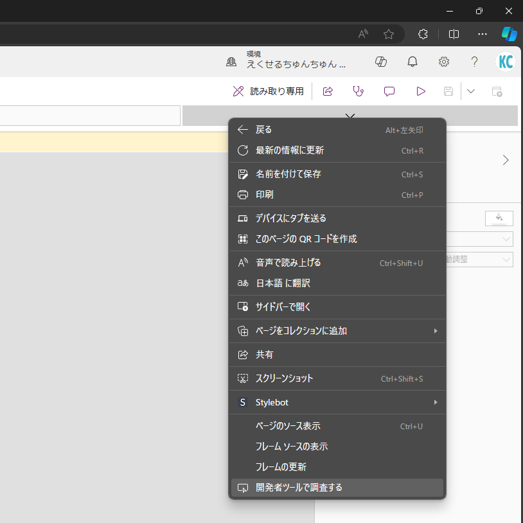Screen dimensions: 523x523
Task: Preview the app with play icon
Action: (x=421, y=91)
